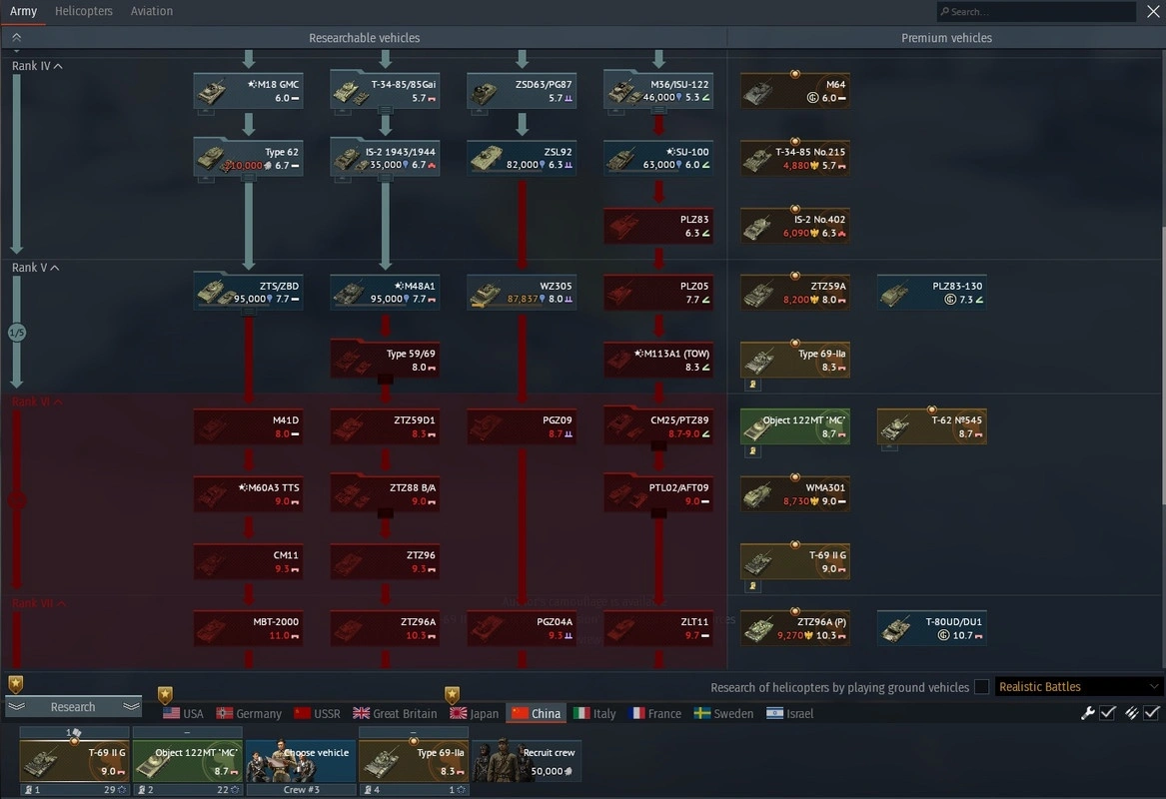Click the WZ305 vehicle in Rank V
The image size is (1166, 799).
pos(522,293)
